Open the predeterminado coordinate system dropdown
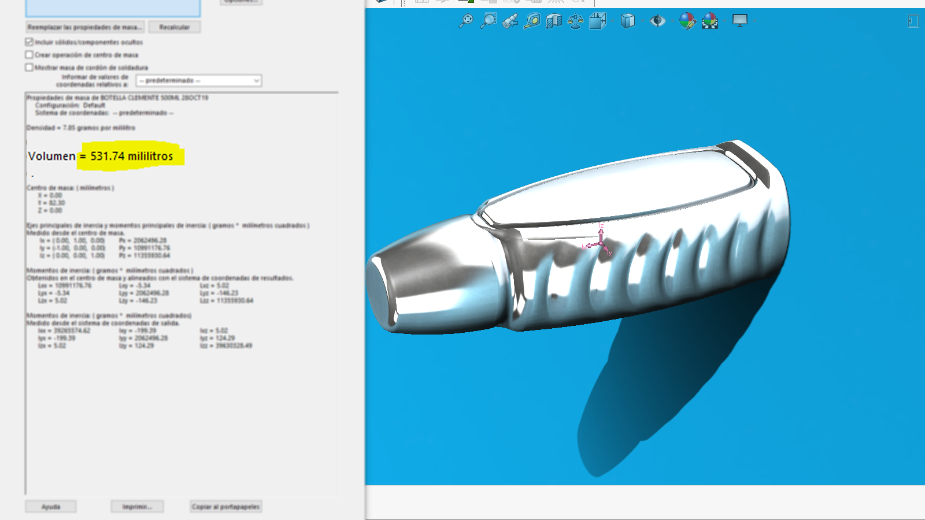 point(198,81)
